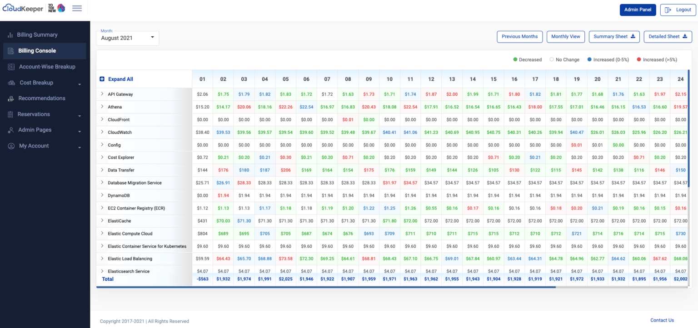This screenshot has height=328, width=698.
Task: Open the Billing Summary sidebar icon
Action: [x=10, y=34]
